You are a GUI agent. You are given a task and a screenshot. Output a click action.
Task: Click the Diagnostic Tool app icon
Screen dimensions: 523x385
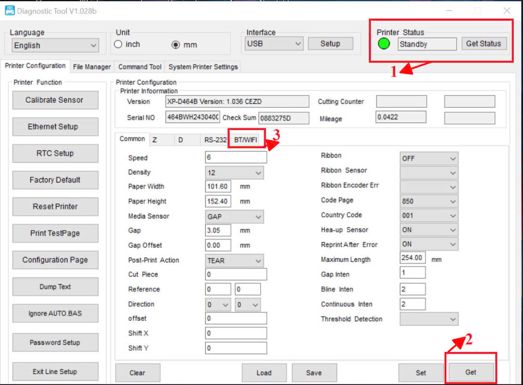tap(10, 11)
